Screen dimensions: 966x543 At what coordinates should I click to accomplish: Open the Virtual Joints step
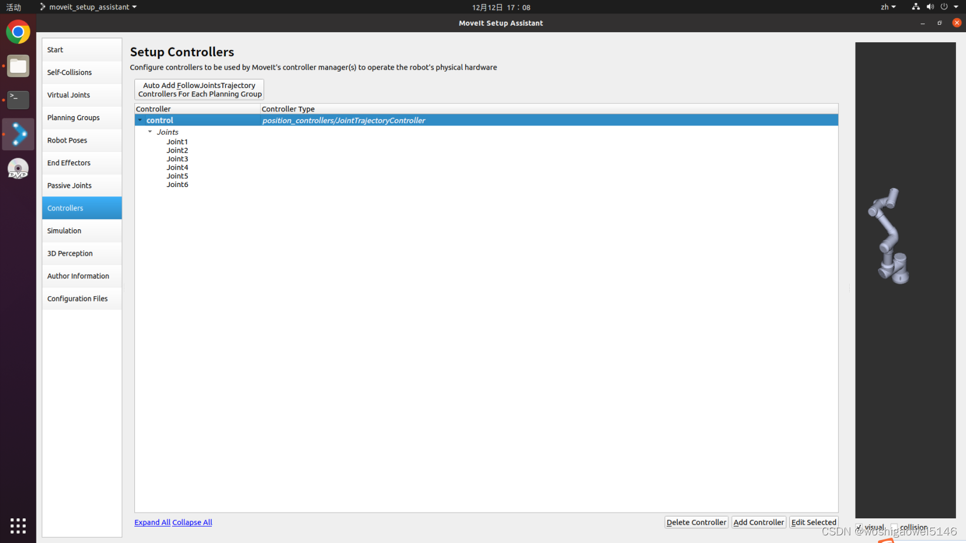[82, 95]
